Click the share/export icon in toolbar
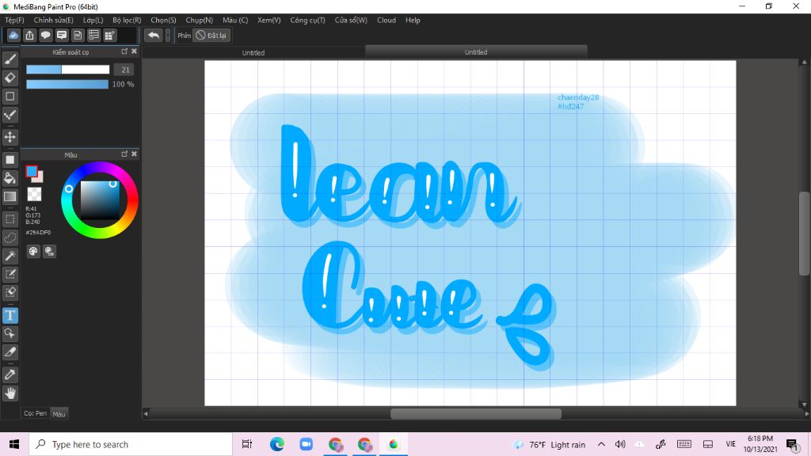This screenshot has width=811, height=456. click(x=29, y=35)
